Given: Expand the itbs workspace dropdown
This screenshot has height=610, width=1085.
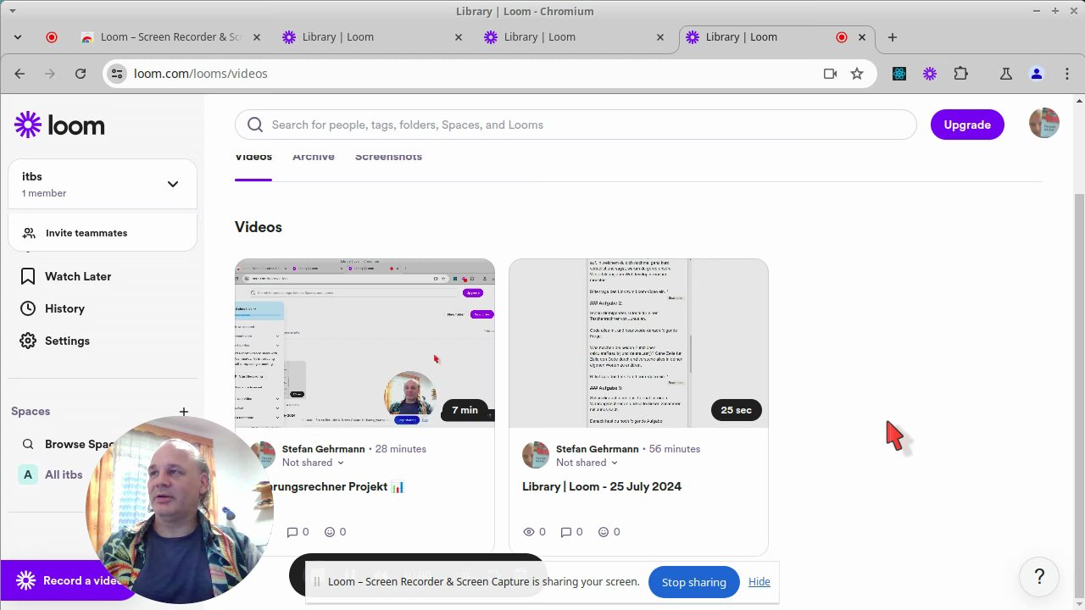Looking at the screenshot, I should (x=173, y=184).
